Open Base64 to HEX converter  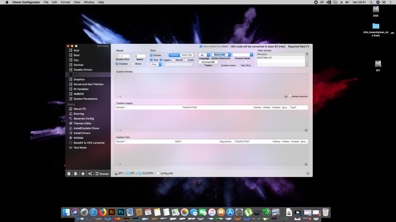click(89, 143)
